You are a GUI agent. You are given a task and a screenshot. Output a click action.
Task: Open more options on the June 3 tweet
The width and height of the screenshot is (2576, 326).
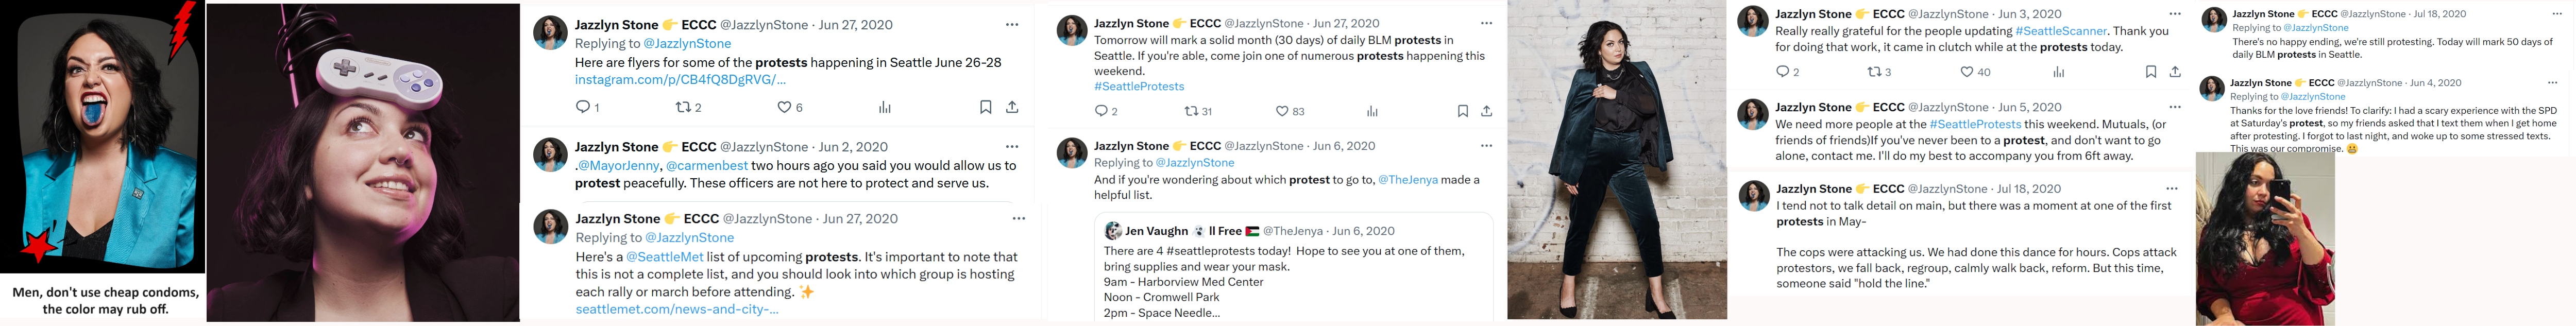tap(2175, 14)
